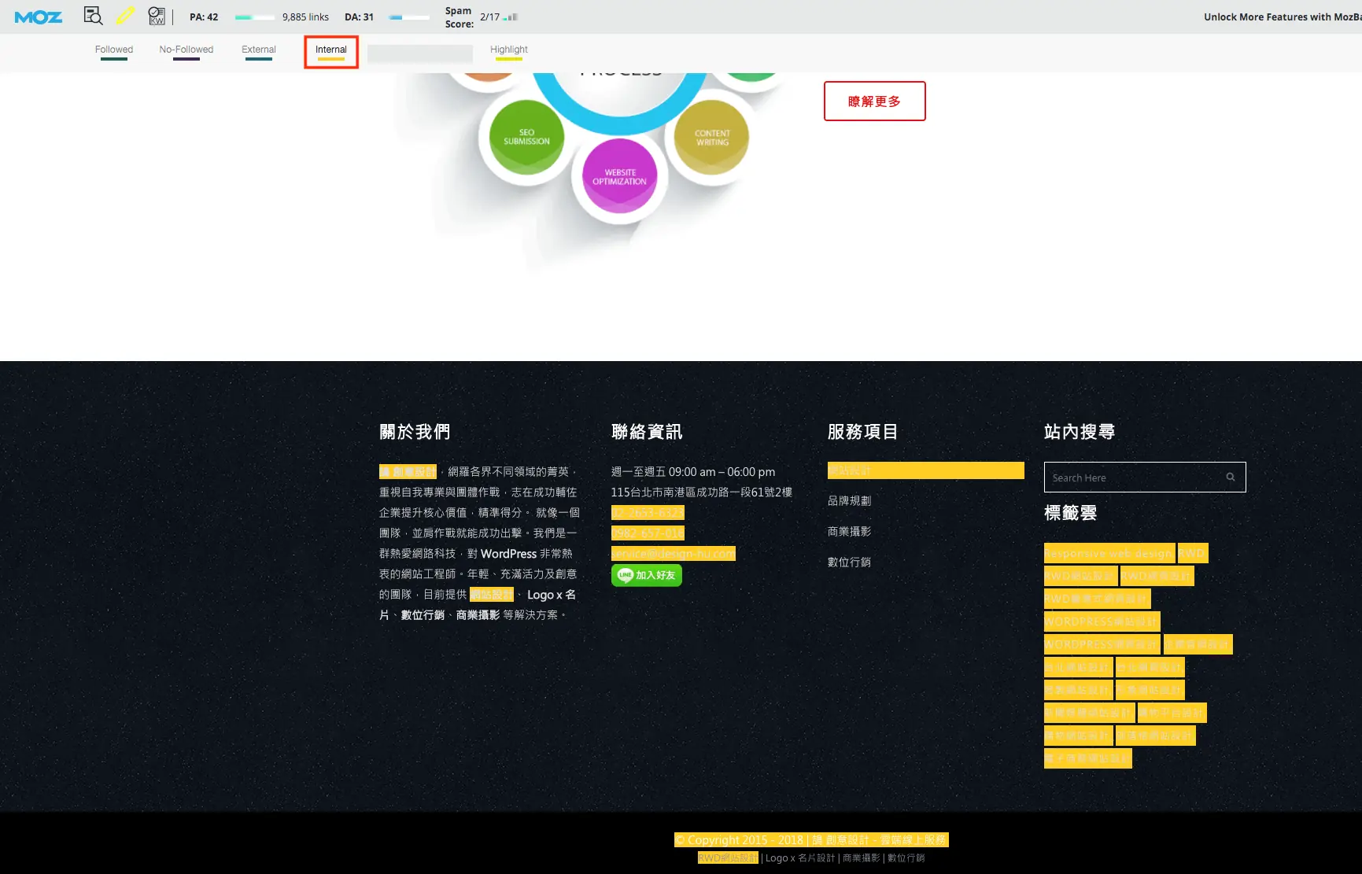
Task: Click the Spam Score bar chart icon
Action: click(x=511, y=17)
